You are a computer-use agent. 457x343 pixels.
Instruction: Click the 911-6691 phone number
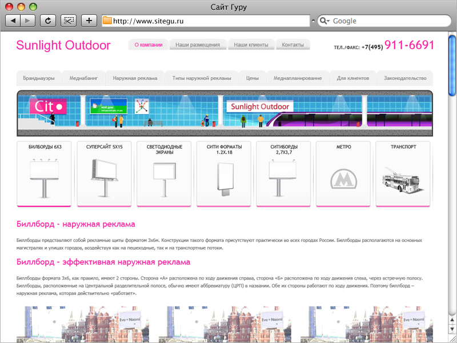click(409, 45)
